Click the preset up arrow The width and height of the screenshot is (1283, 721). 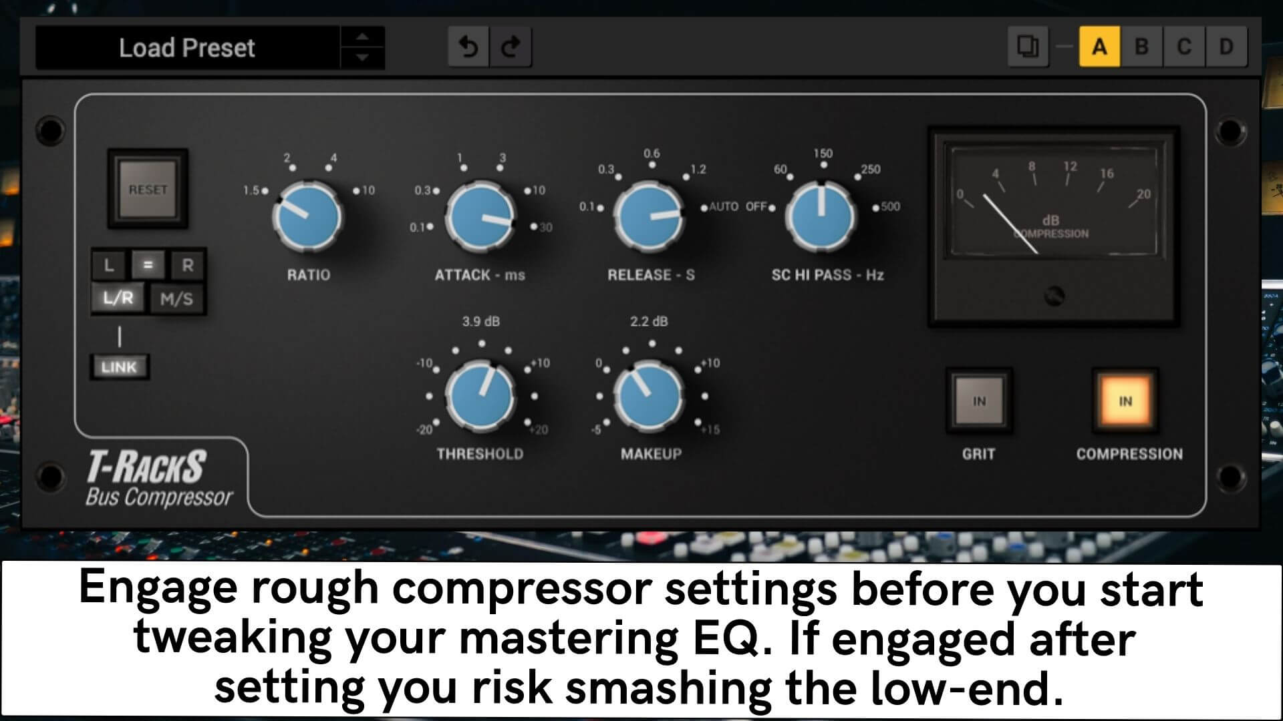(x=362, y=37)
